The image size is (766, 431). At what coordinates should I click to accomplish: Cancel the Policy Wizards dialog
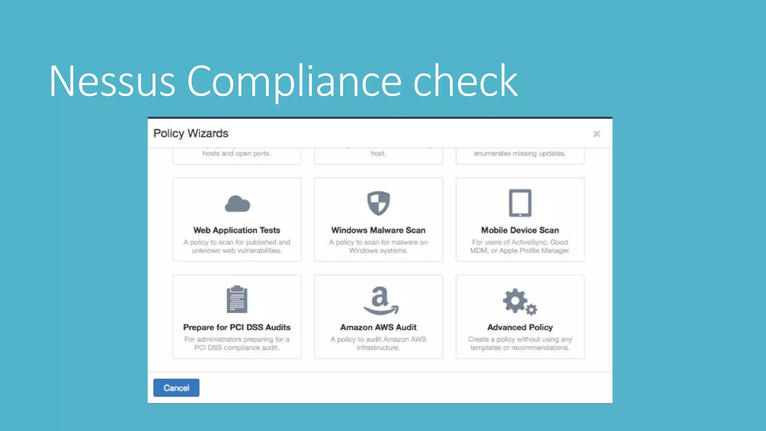click(176, 388)
